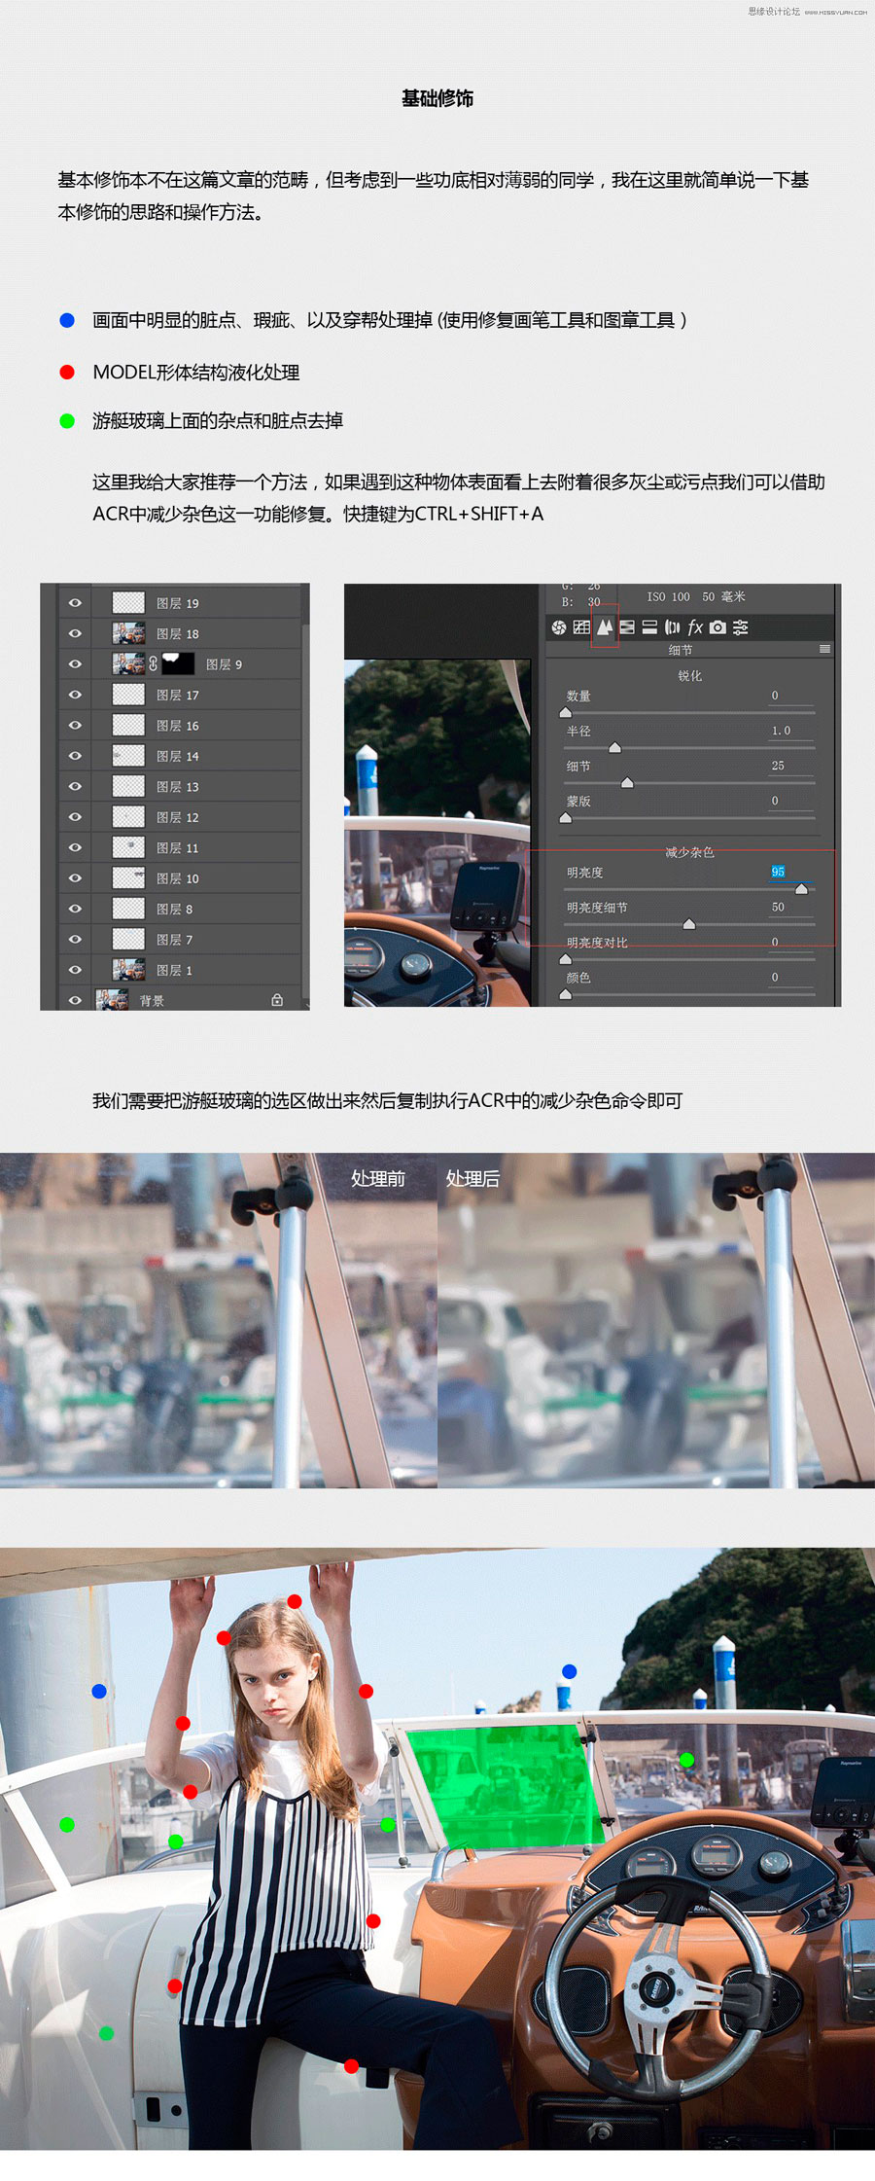Select the 图层 9 image thumbnail
This screenshot has width=875, height=2181.
tap(128, 663)
